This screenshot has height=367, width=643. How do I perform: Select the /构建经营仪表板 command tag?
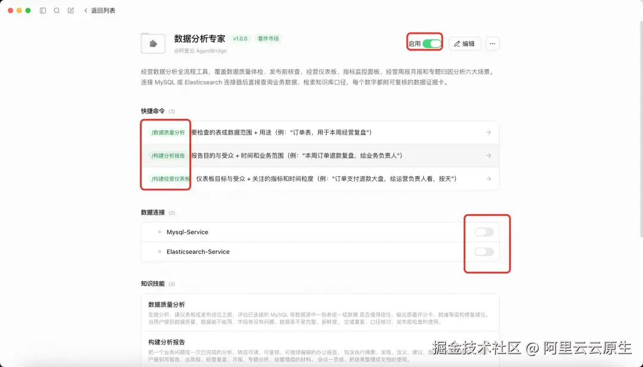171,178
